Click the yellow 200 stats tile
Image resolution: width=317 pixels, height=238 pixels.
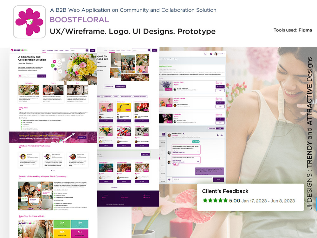pyautogui.click(x=62, y=233)
